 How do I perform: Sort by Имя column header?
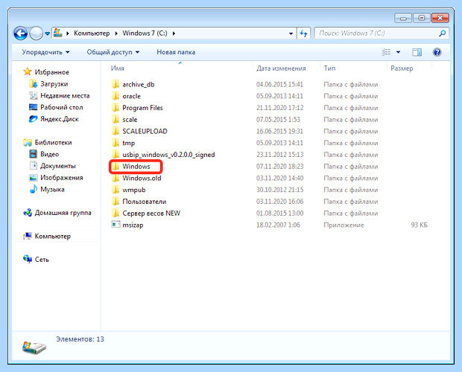click(118, 68)
